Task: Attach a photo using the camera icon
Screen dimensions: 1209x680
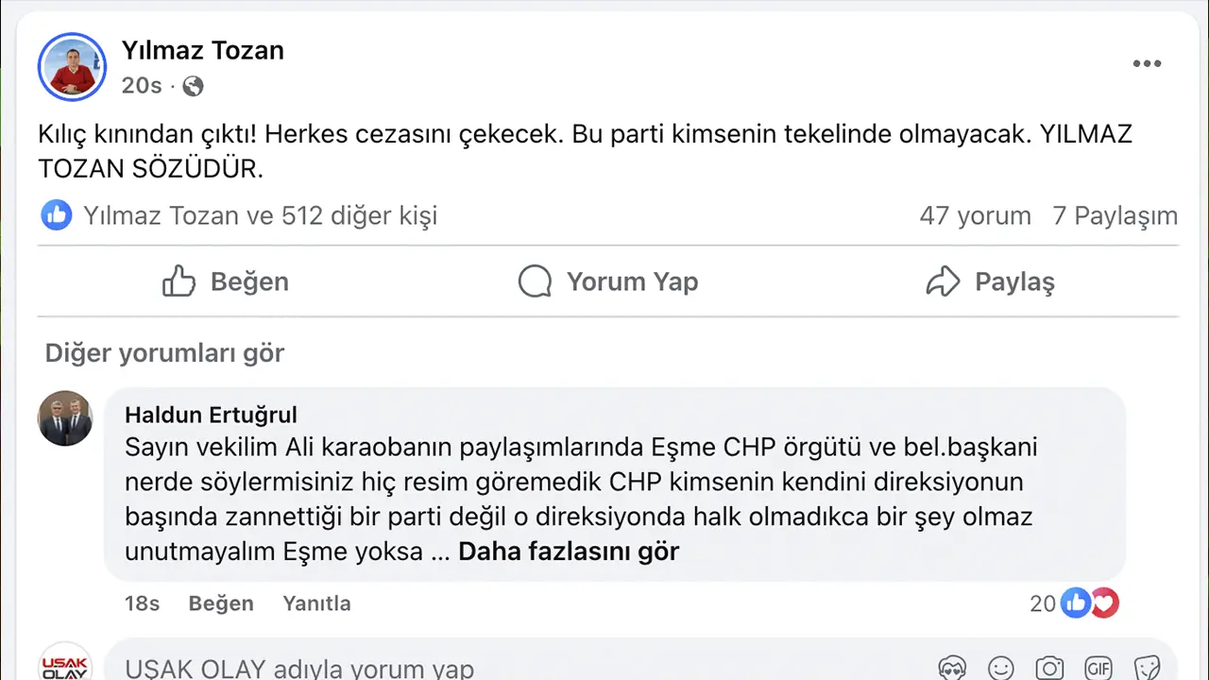Action: tap(1049, 669)
